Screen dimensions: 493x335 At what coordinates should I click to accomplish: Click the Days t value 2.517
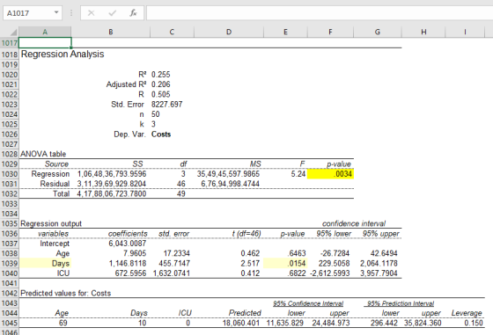tap(250, 263)
